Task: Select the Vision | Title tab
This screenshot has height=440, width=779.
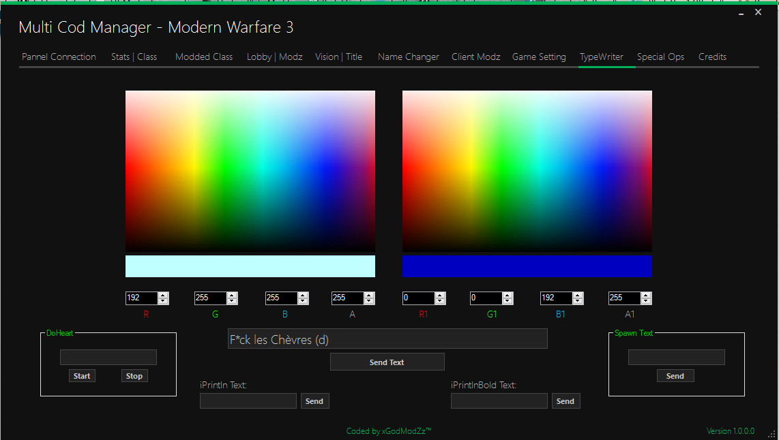Action: (339, 57)
